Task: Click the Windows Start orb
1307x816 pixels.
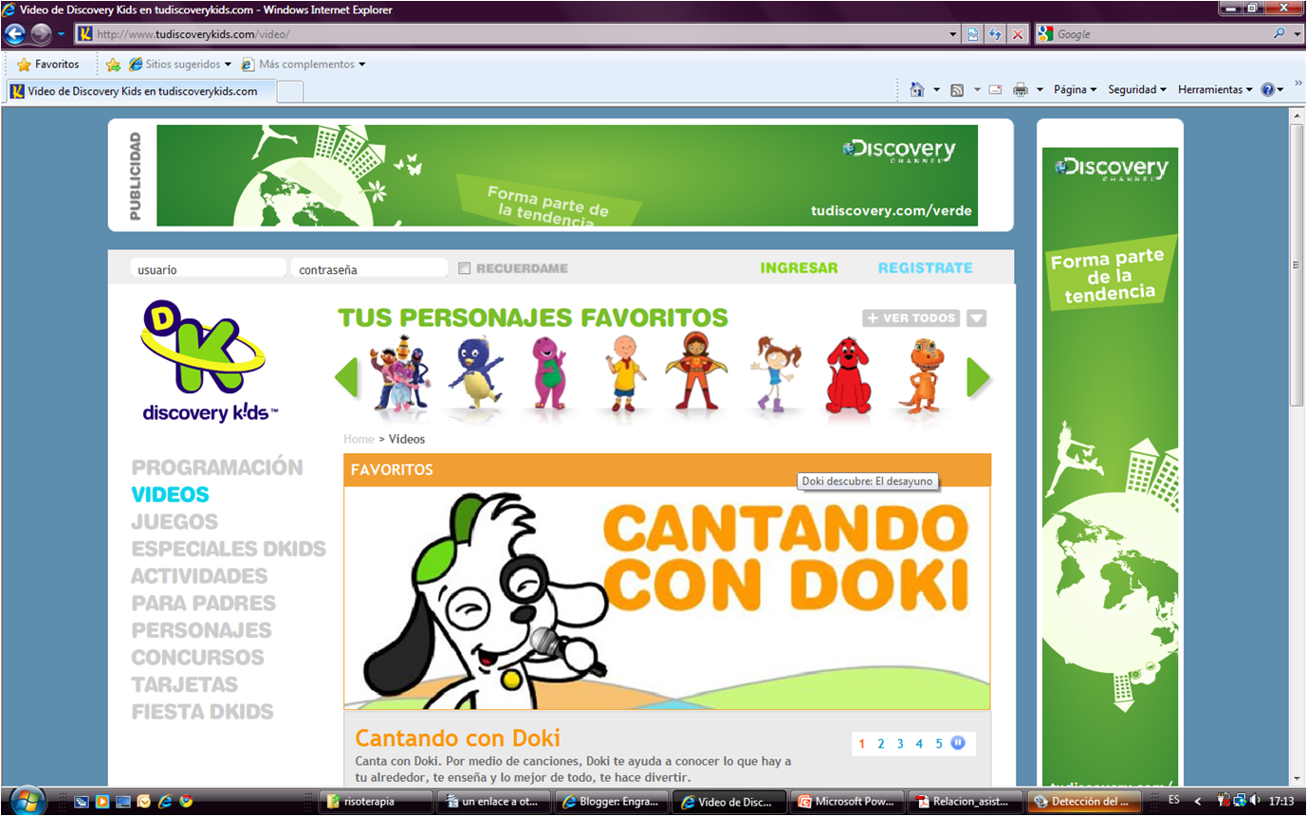Action: [27, 800]
